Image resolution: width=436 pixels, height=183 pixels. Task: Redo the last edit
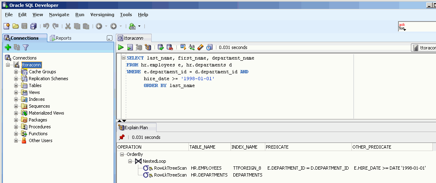click(55, 26)
